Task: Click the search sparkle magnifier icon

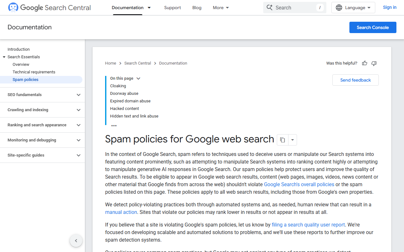Action: click(x=270, y=8)
